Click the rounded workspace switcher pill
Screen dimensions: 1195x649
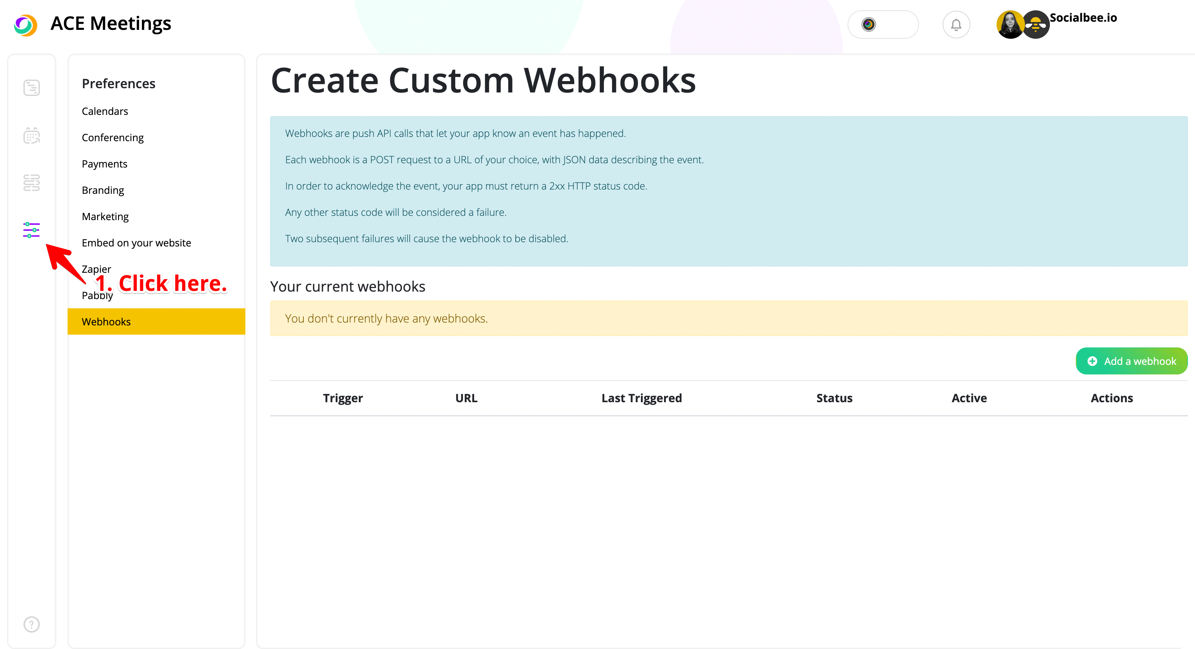click(x=882, y=25)
